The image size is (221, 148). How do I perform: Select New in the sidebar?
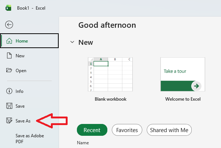click(x=29, y=55)
